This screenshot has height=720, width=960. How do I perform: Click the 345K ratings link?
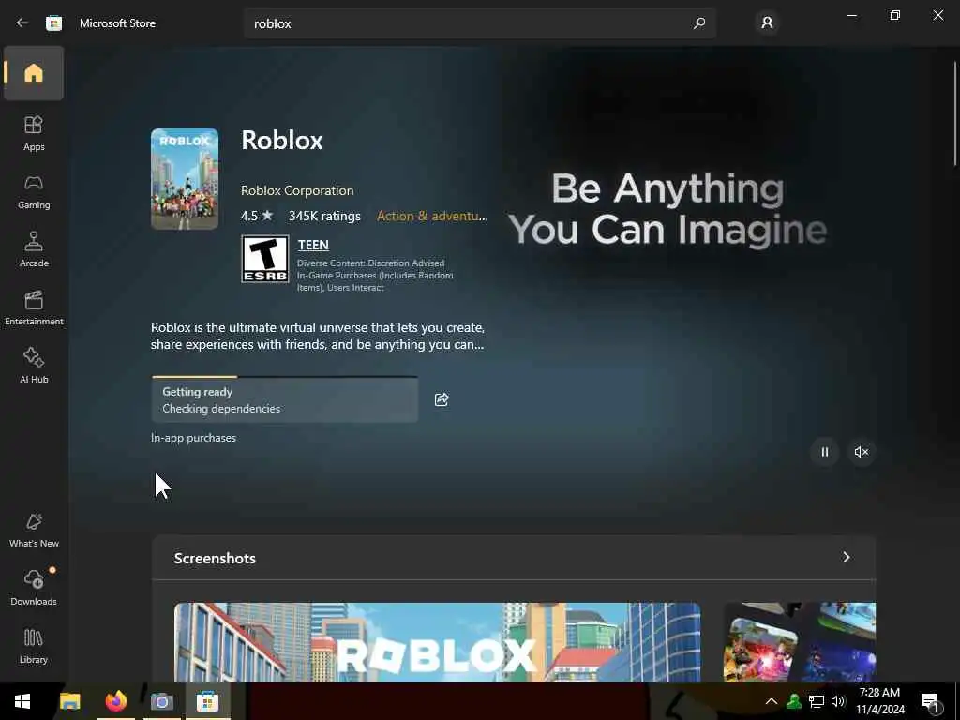click(324, 217)
